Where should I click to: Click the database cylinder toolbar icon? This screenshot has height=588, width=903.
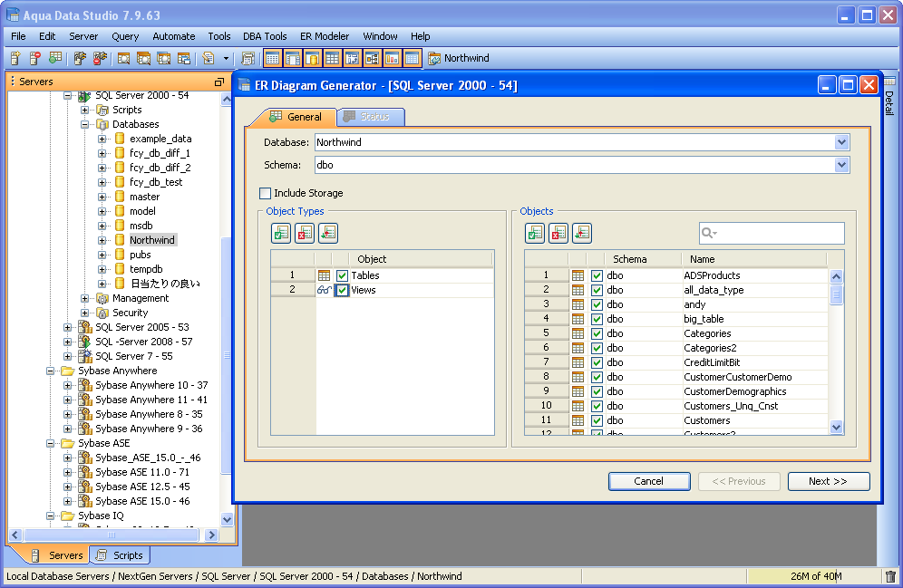[x=312, y=58]
